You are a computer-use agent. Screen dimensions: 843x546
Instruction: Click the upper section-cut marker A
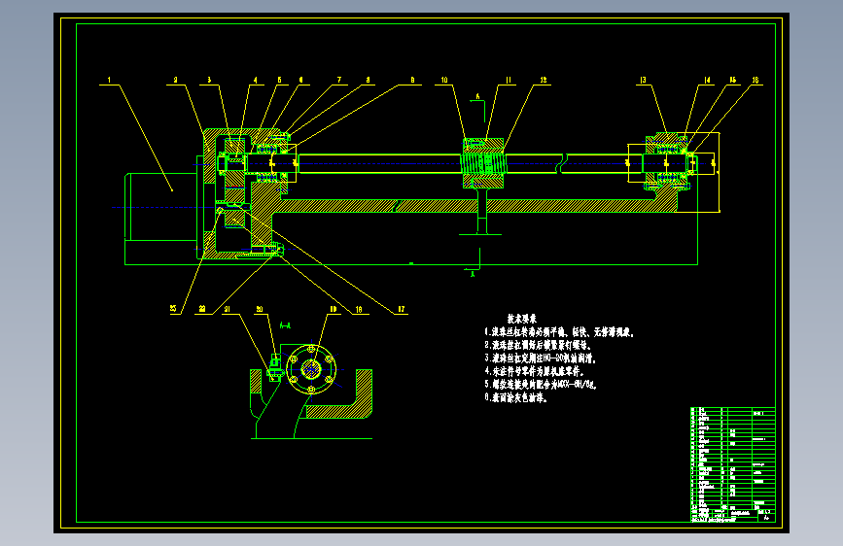(477, 97)
